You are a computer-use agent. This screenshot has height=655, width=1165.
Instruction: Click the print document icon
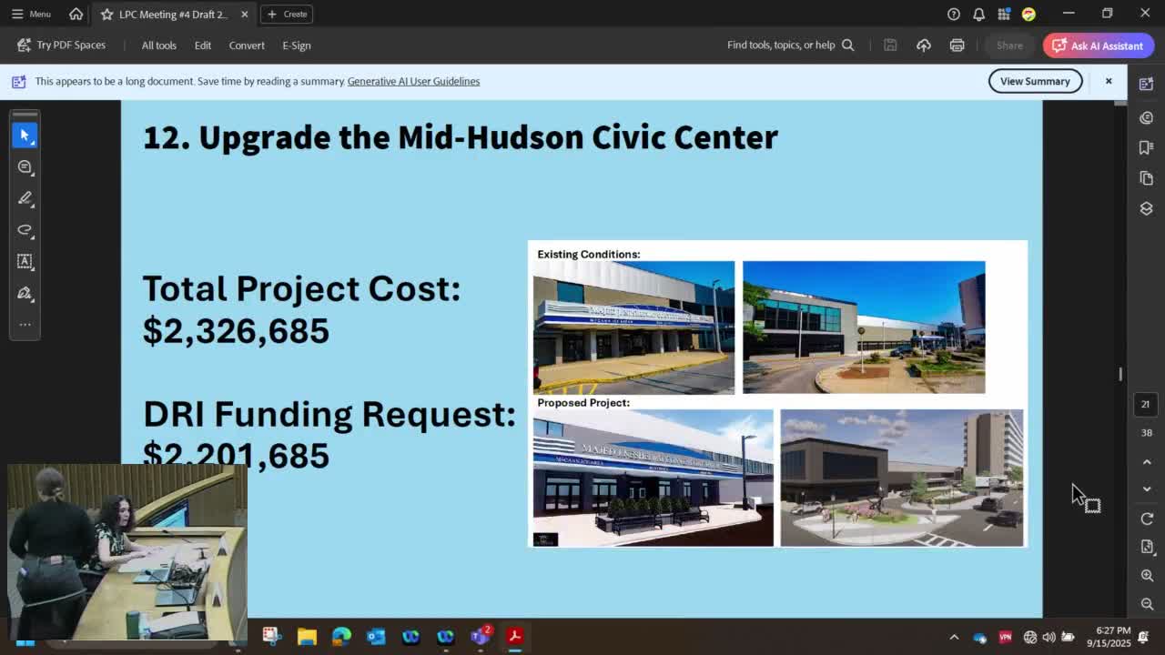click(957, 45)
